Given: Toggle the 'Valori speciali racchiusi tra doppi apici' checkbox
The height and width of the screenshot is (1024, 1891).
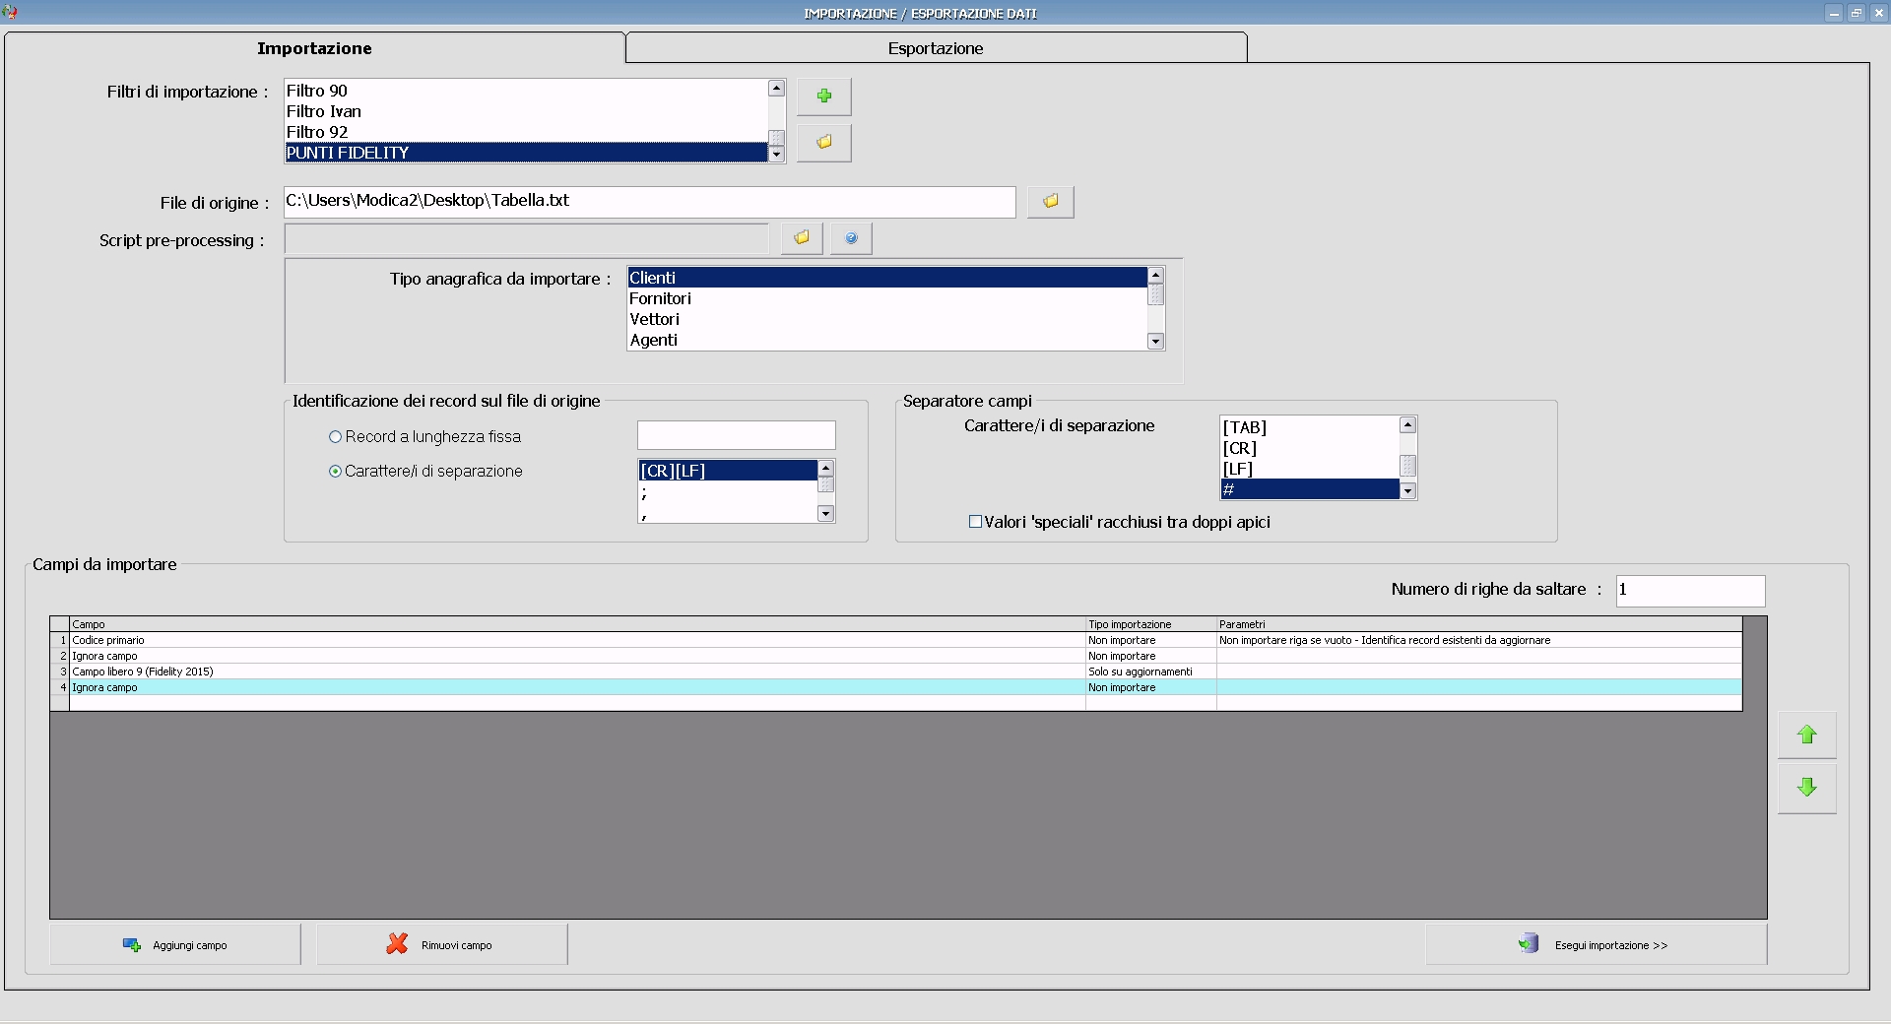Looking at the screenshot, I should [975, 522].
